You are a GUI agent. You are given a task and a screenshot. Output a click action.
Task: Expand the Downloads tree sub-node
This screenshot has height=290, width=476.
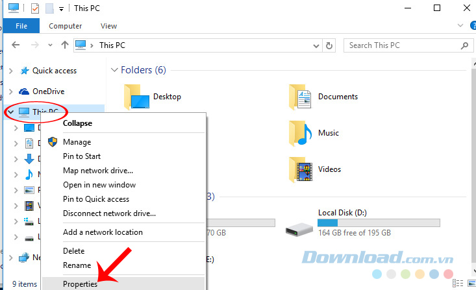click(16, 159)
